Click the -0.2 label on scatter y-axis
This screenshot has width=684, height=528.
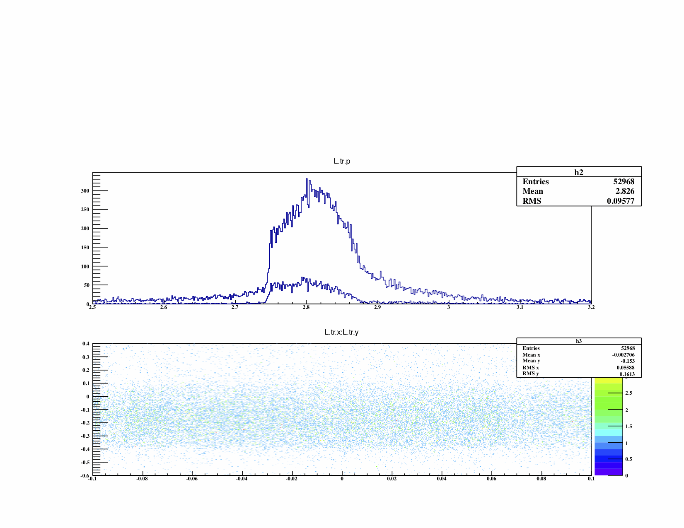(x=85, y=423)
